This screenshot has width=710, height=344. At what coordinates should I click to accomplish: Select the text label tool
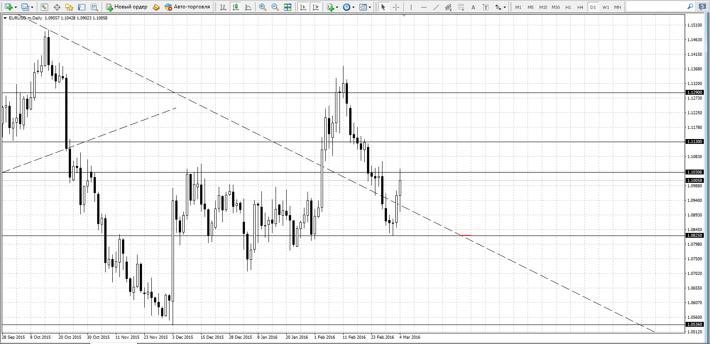(485, 7)
